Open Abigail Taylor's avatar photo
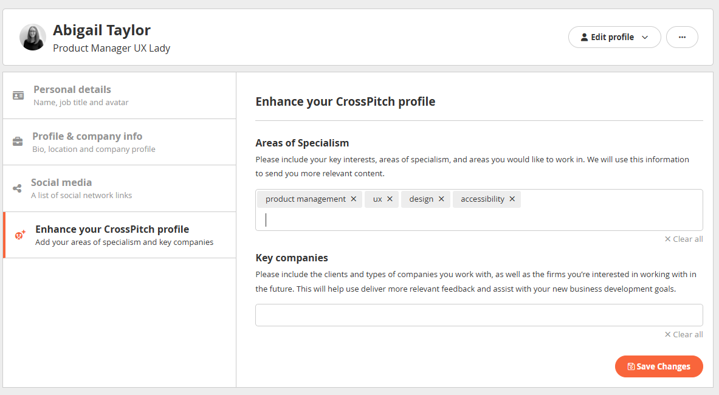This screenshot has width=719, height=395. (33, 37)
